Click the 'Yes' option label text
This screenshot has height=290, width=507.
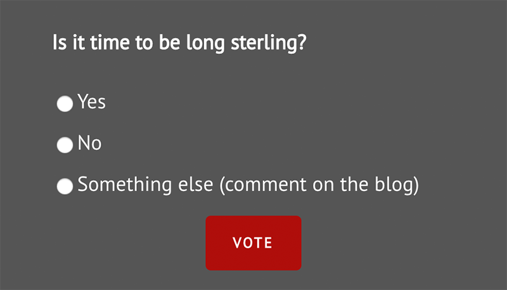click(91, 102)
